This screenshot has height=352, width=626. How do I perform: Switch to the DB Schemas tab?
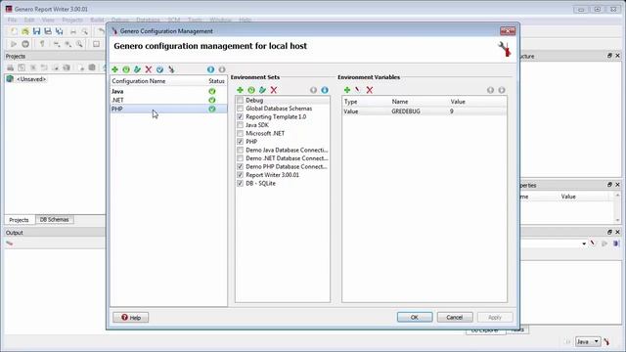[x=55, y=219]
